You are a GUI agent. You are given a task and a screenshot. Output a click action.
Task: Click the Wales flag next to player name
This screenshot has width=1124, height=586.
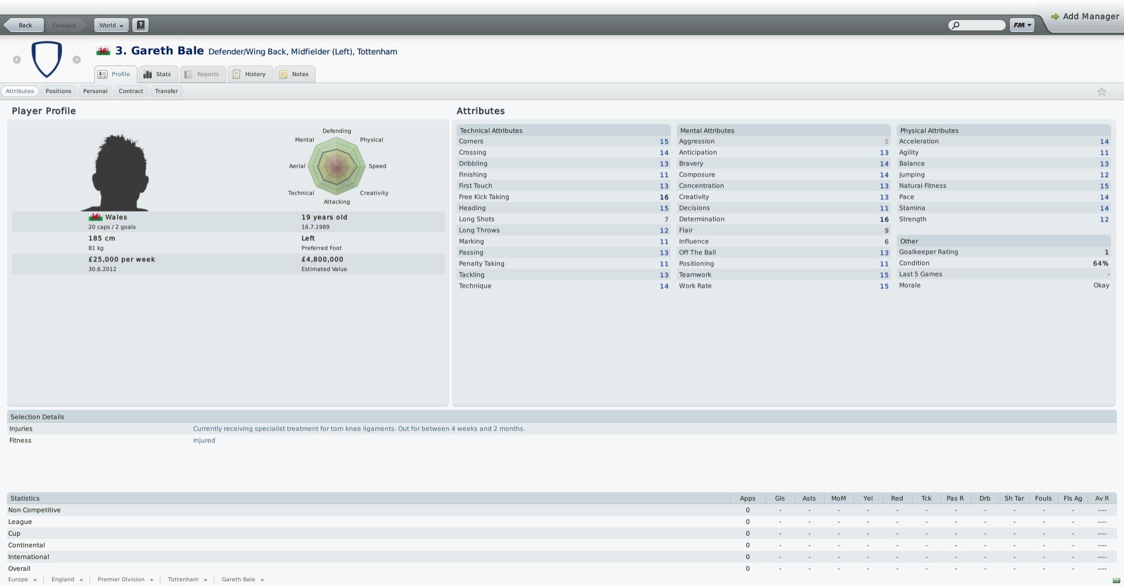[103, 51]
